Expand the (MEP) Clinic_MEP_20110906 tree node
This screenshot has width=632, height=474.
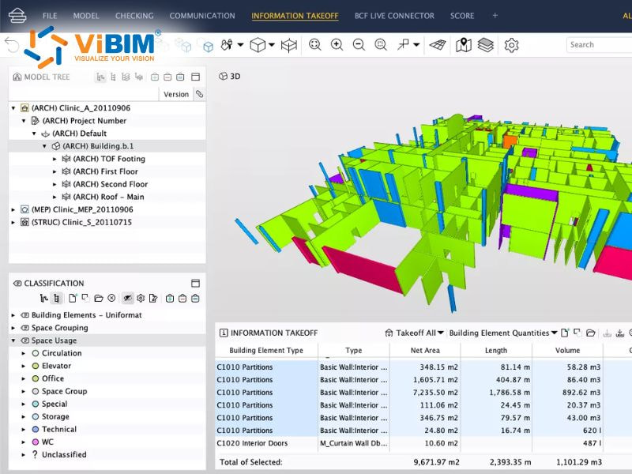click(x=13, y=209)
